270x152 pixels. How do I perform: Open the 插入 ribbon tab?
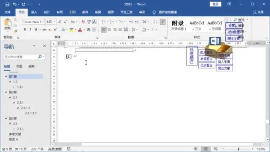34,12
